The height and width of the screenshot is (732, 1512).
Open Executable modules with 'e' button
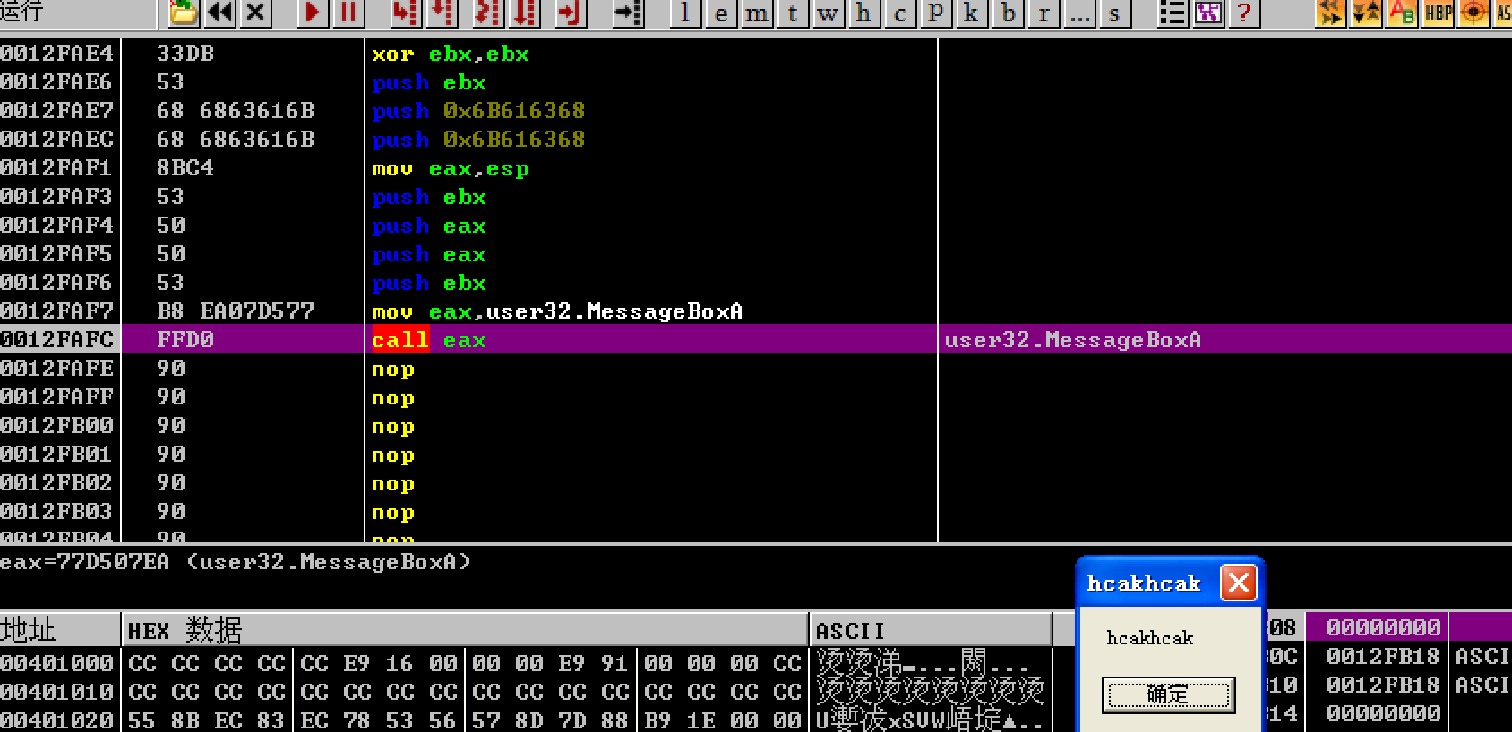click(721, 13)
